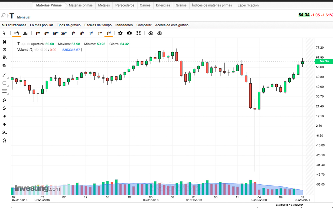Select the candlestick chart type icon
The height and width of the screenshot is (208, 333).
click(16, 33)
